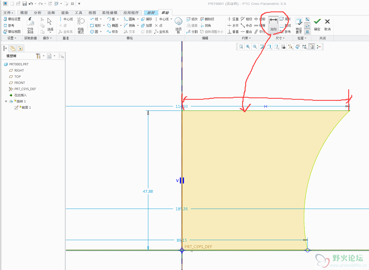Click the 特征要求 feature requirements tool
The height and width of the screenshot is (270, 369).
tap(299, 25)
